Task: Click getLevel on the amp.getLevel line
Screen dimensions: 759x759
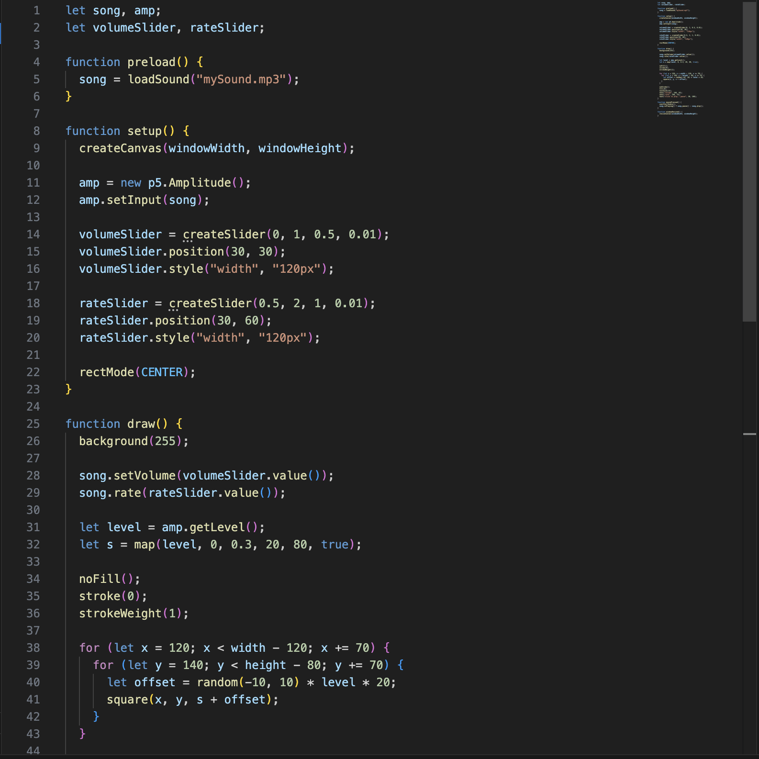Action: pos(217,527)
